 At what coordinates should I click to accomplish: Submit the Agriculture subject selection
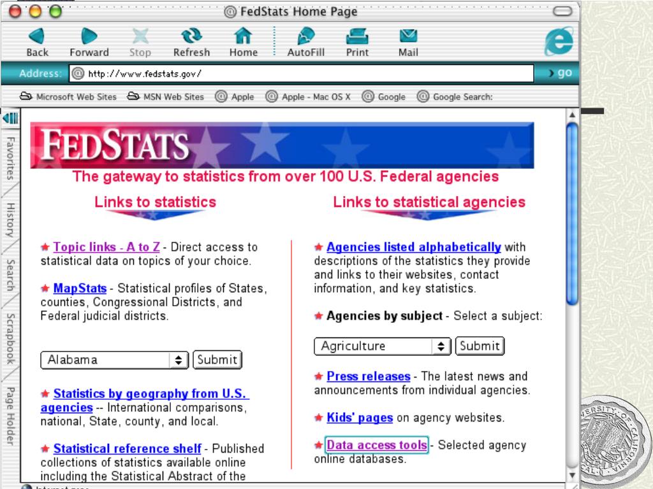[x=480, y=346]
